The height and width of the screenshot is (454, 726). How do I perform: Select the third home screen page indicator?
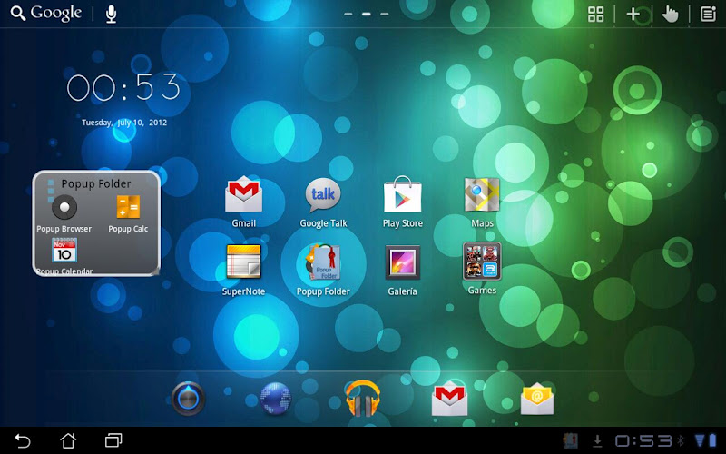pos(384,15)
